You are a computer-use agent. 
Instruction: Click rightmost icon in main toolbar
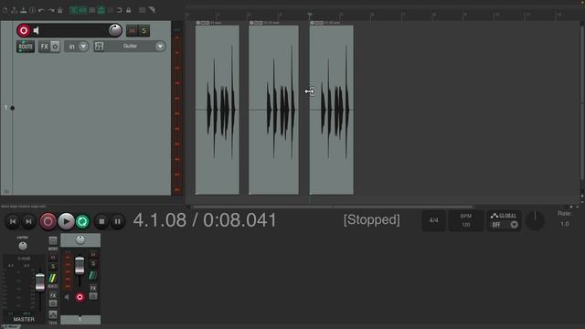coord(152,10)
